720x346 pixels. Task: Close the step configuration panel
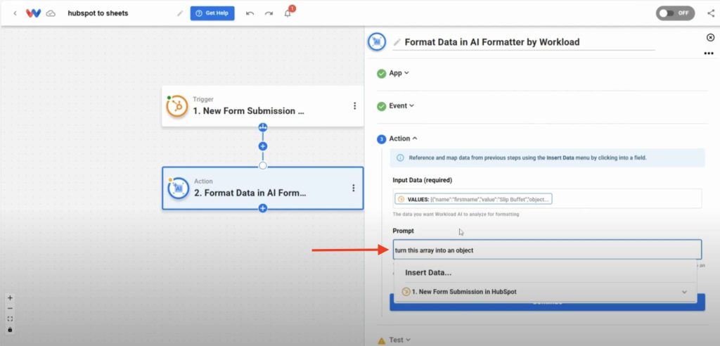[710, 37]
